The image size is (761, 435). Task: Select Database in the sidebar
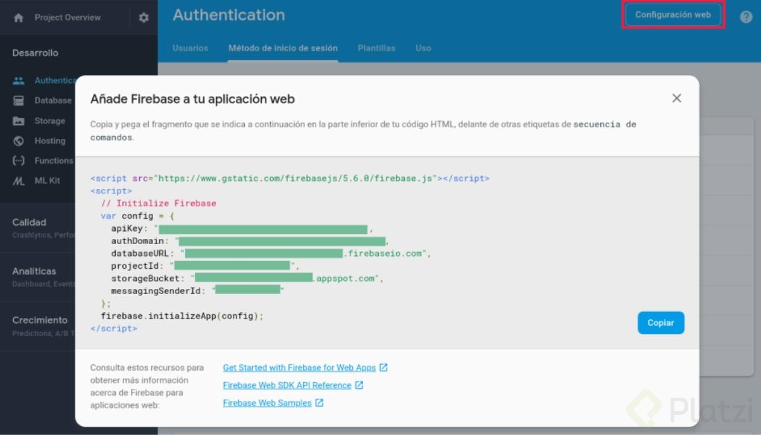(x=53, y=101)
